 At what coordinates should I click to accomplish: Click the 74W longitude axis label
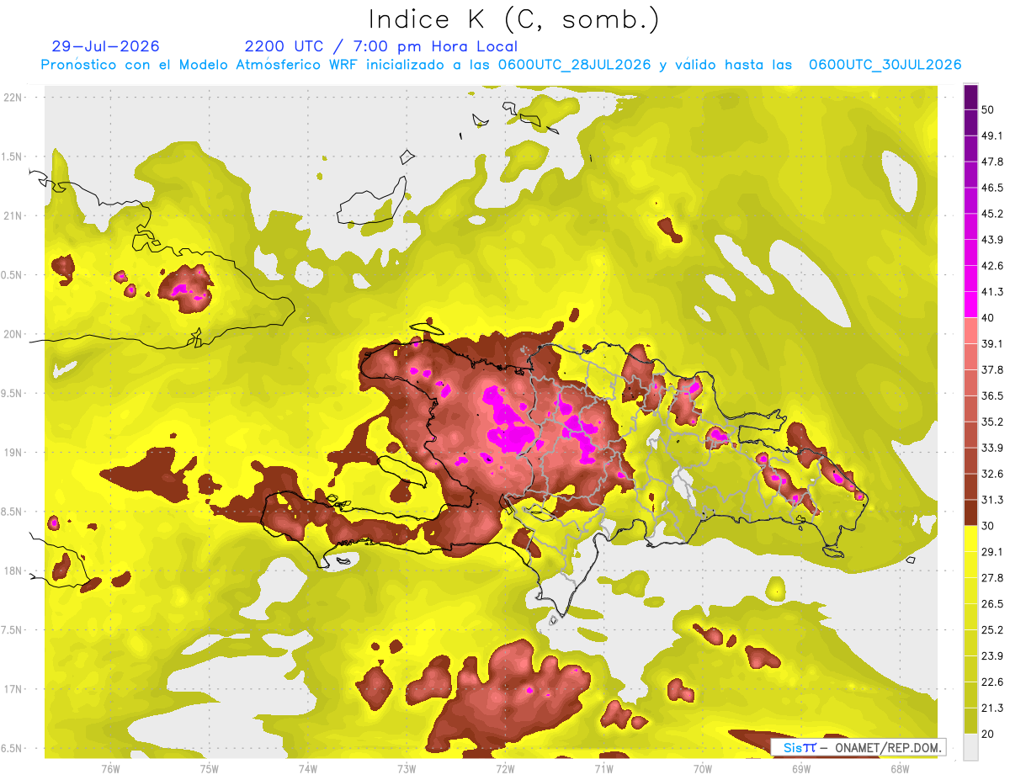pyautogui.click(x=307, y=768)
